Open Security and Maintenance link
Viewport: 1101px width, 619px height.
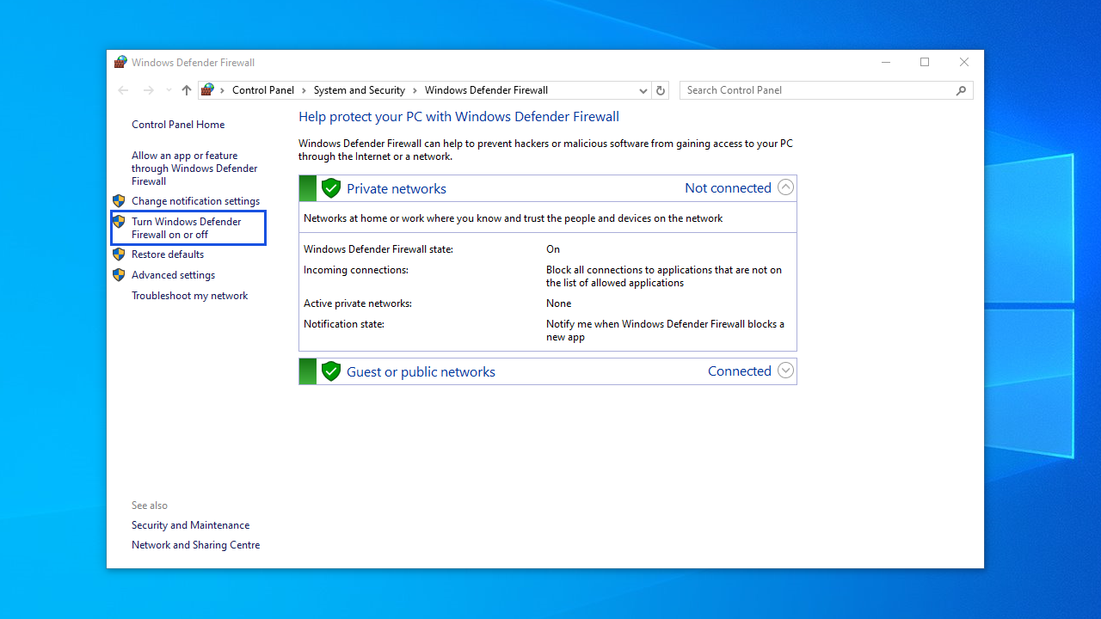[190, 525]
